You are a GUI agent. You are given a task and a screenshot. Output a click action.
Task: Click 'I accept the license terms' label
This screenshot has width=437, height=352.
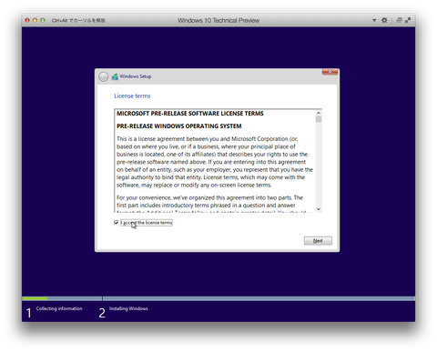[147, 223]
